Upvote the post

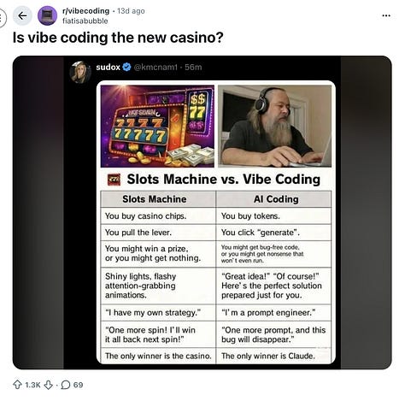point(18,385)
